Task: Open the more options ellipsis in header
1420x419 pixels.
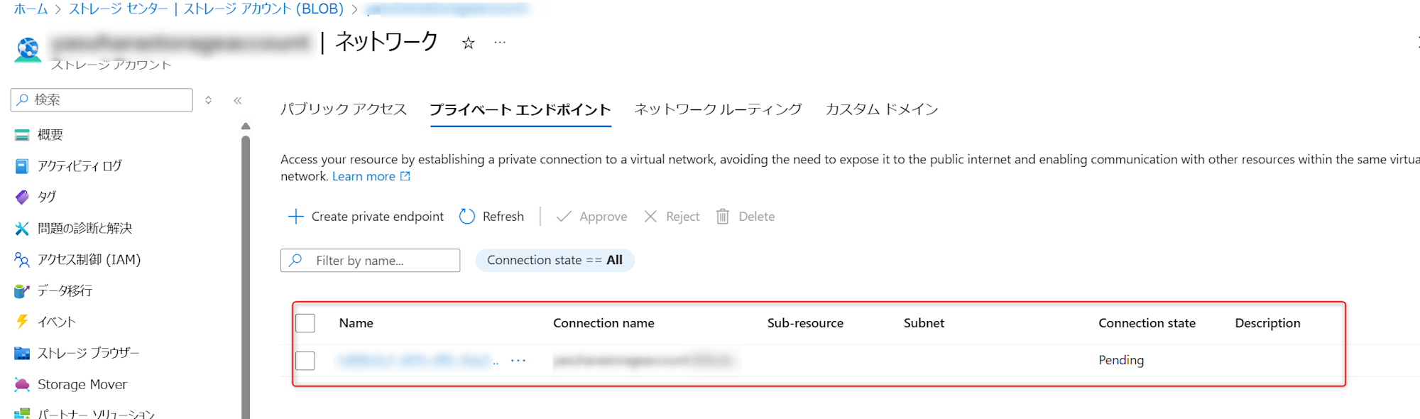Action: pyautogui.click(x=500, y=43)
